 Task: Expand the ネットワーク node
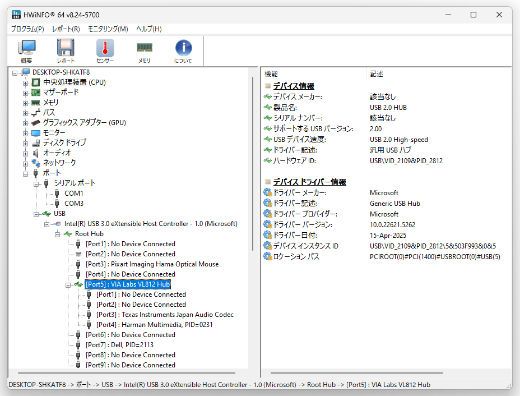point(26,164)
